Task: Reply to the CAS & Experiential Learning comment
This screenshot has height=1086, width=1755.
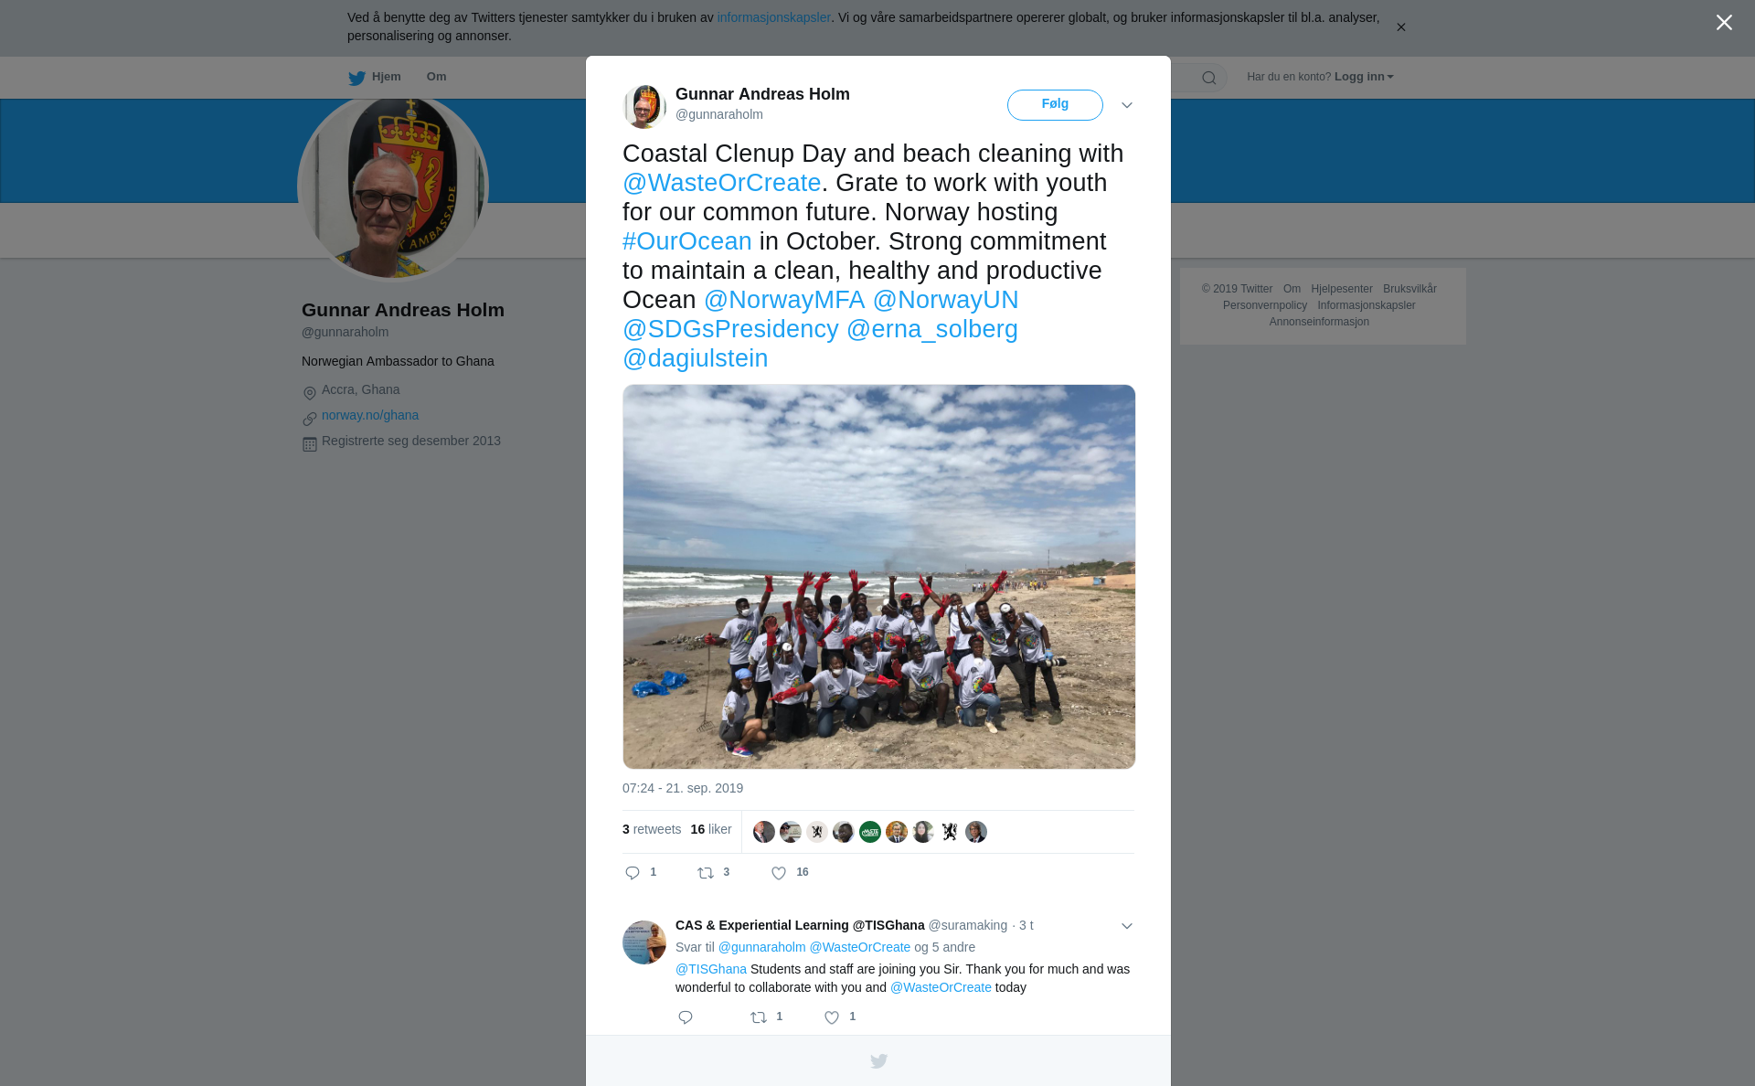Action: pyautogui.click(x=686, y=1017)
